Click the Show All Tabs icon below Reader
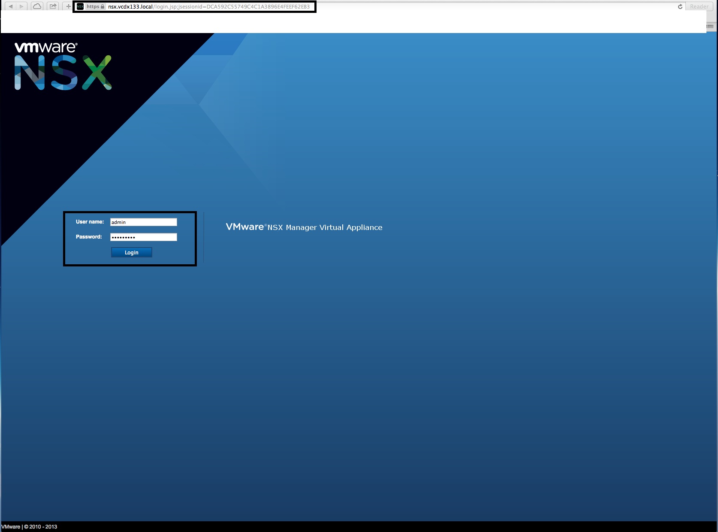718x532 pixels. tap(710, 27)
